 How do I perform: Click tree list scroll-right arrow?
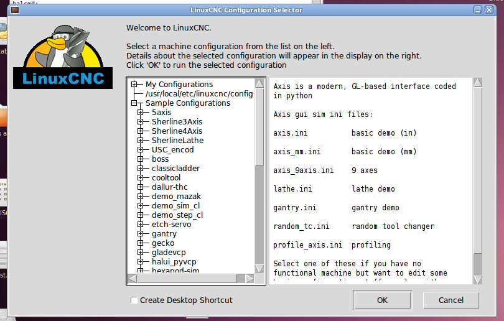250,279
